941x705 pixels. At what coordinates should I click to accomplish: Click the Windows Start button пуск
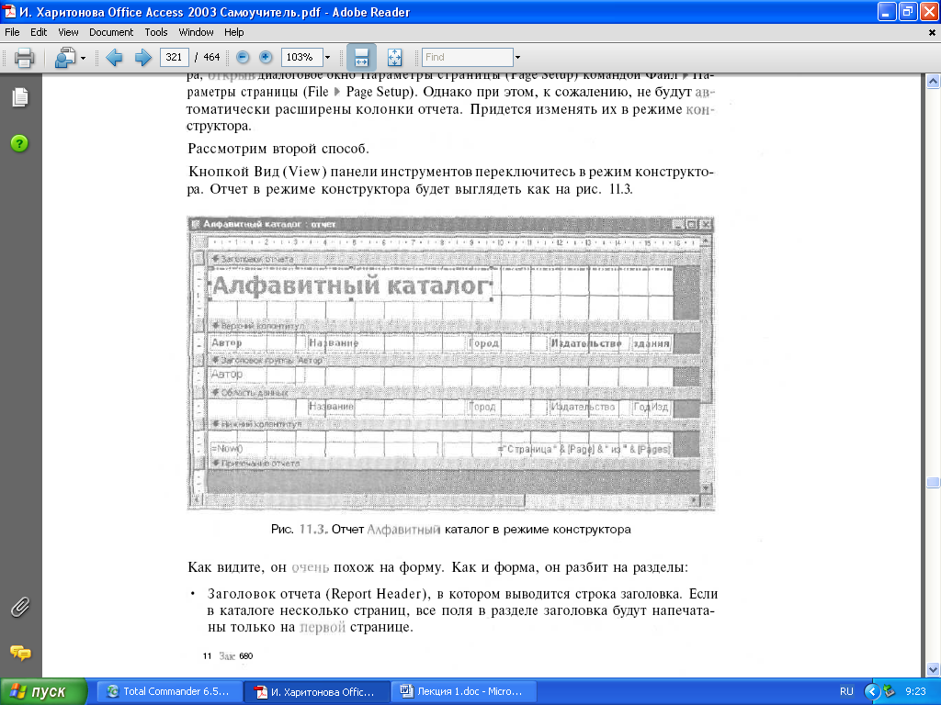[43, 691]
